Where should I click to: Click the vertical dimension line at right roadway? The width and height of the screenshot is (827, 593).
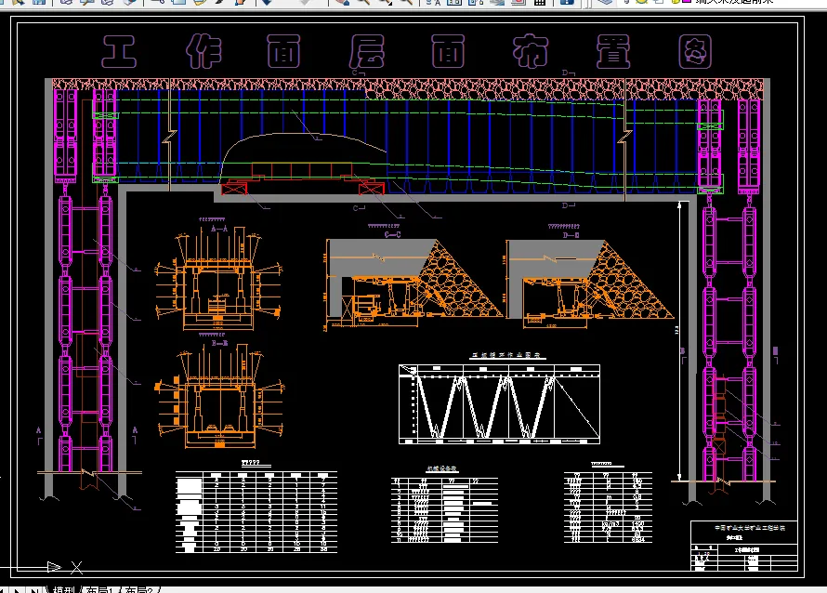(679, 342)
